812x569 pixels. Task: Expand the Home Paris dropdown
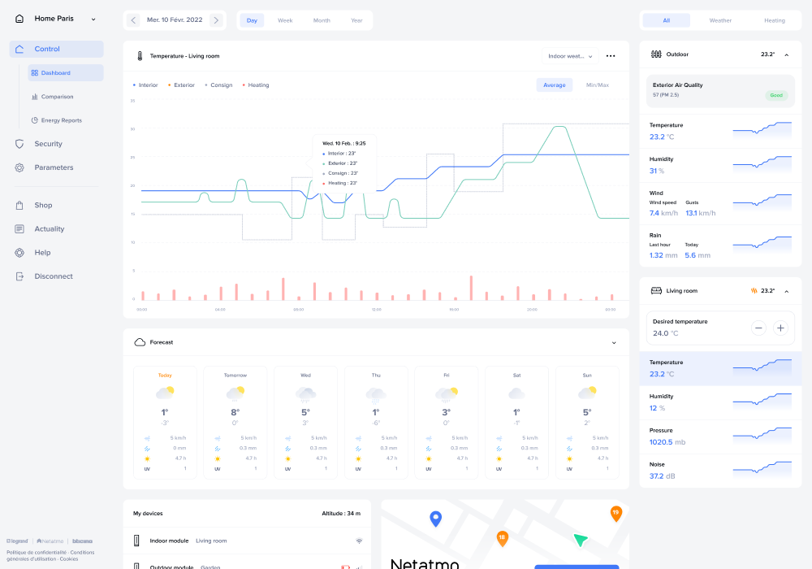click(93, 18)
